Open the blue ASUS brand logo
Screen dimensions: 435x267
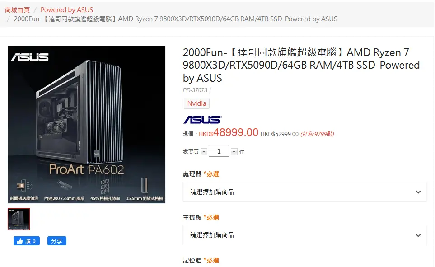coord(202,120)
